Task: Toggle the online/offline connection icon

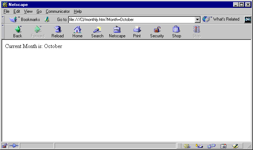Action: point(14,146)
